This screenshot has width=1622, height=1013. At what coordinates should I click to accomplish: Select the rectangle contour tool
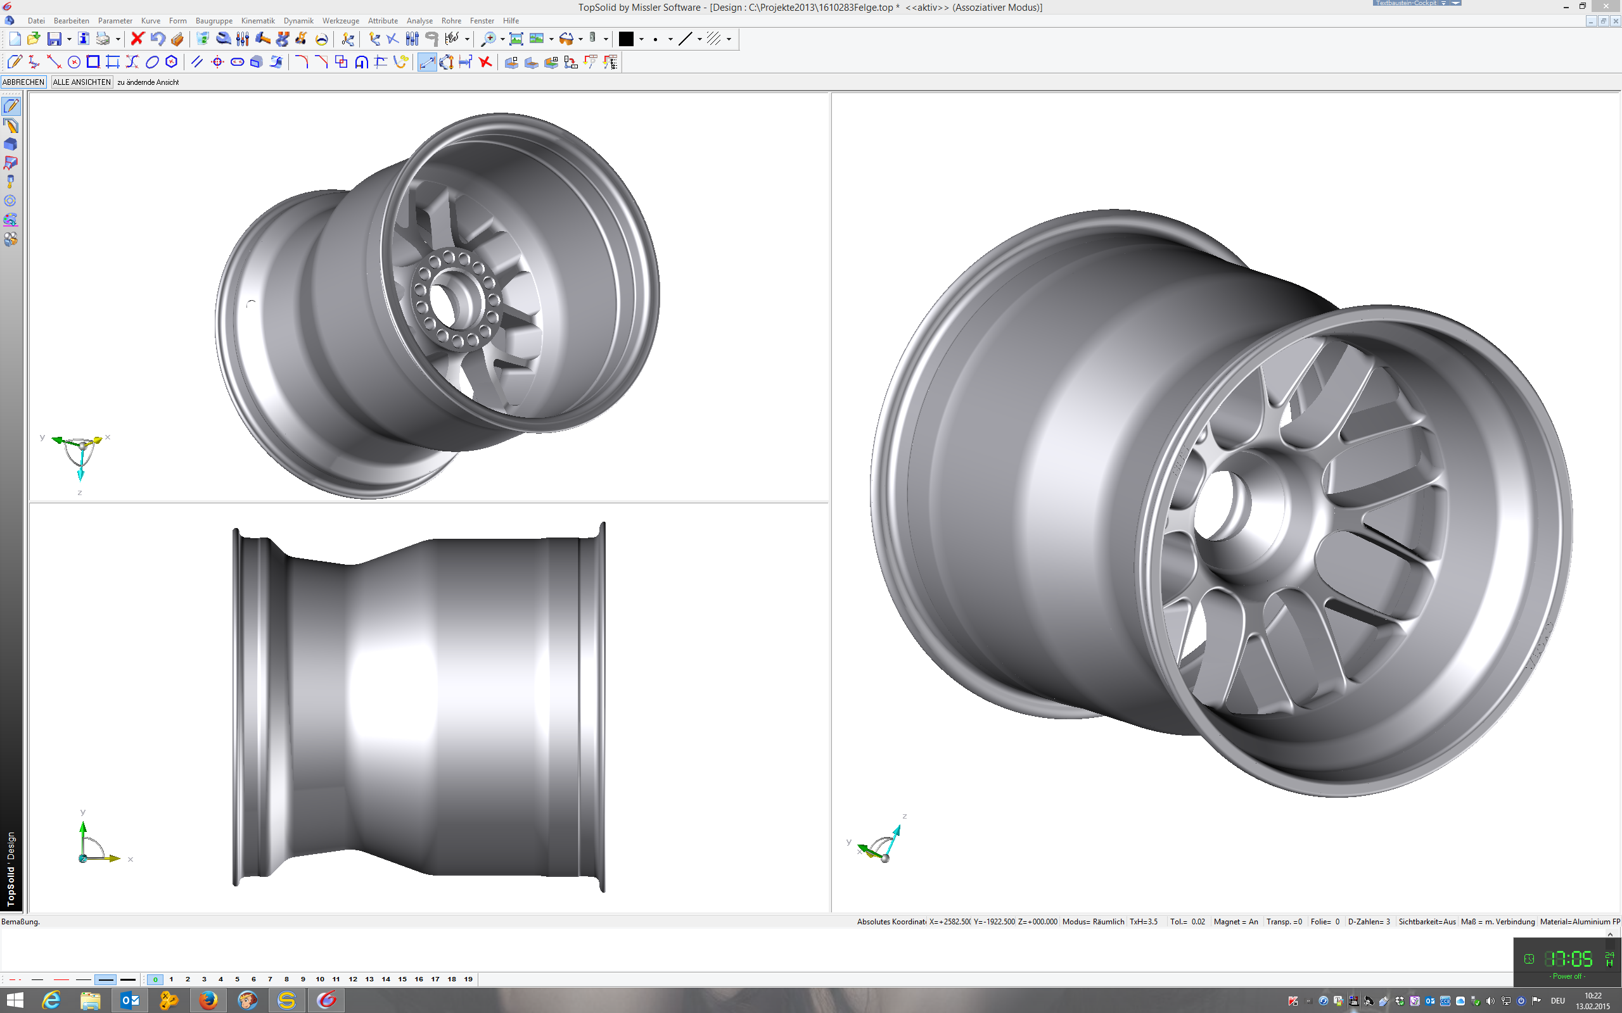(x=93, y=62)
